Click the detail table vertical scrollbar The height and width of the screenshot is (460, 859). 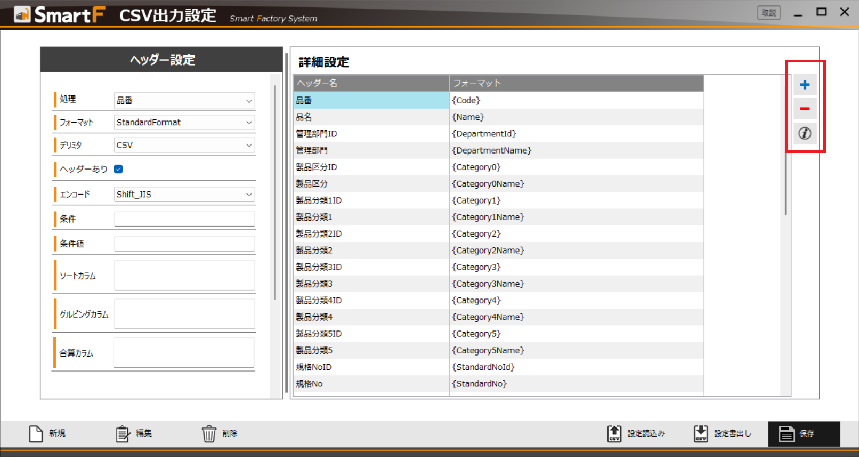[785, 181]
